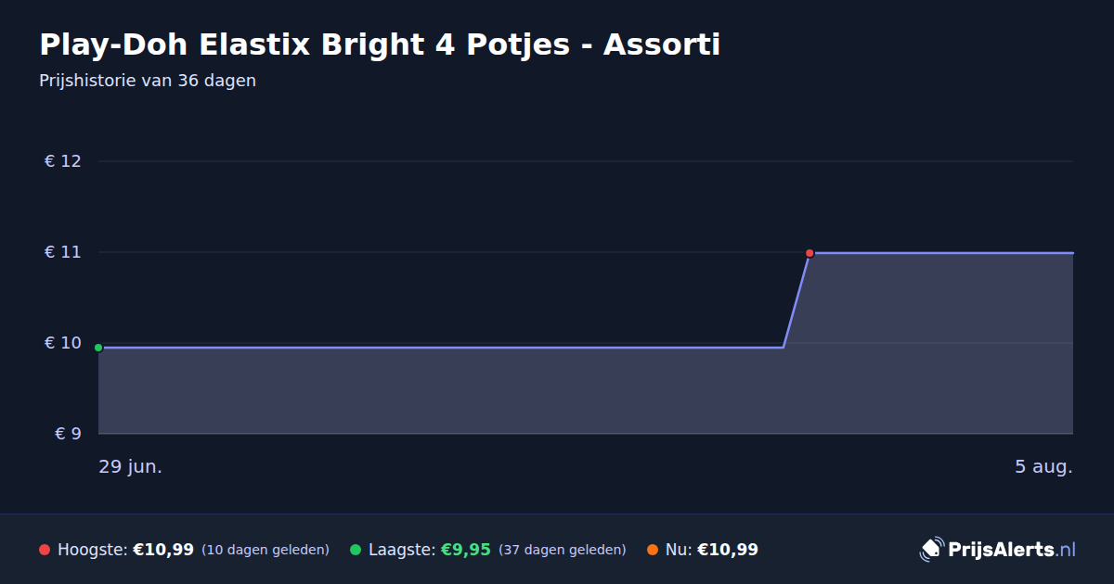Click the rising segment of the price line

(x=797, y=300)
